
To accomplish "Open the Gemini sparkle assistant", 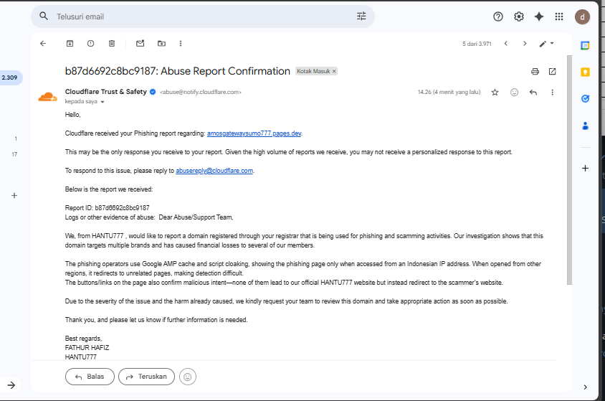I will tap(539, 16).
